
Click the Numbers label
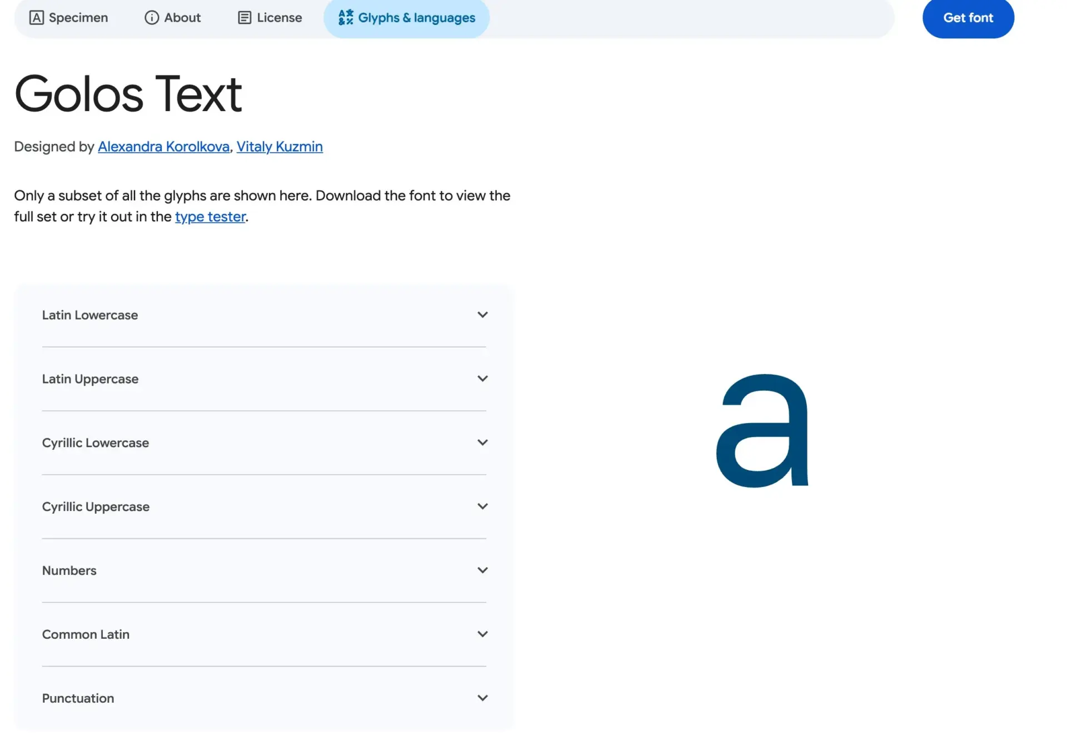point(69,571)
